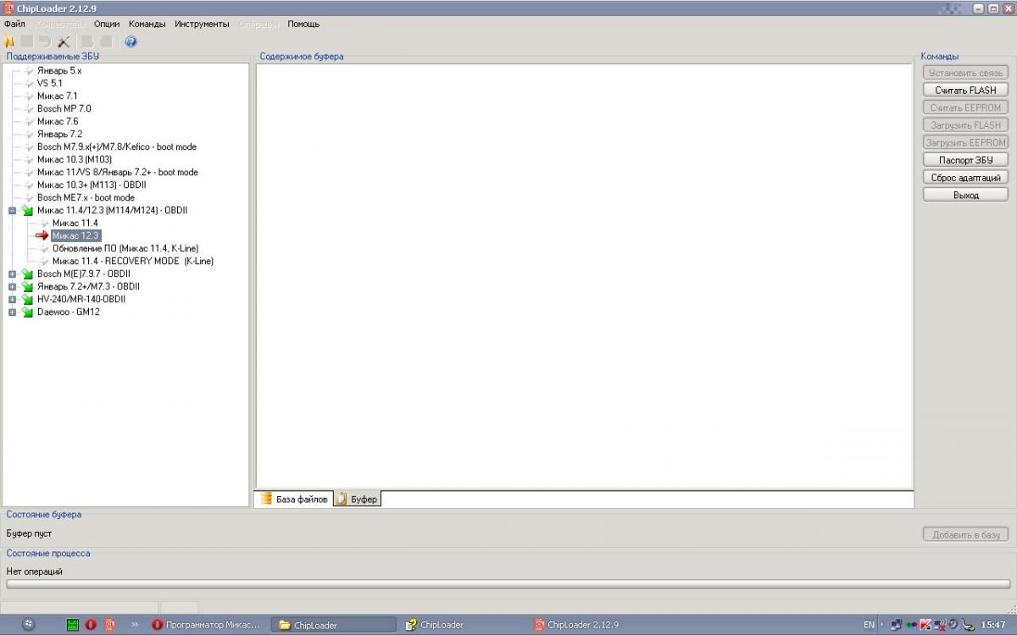This screenshot has width=1017, height=635.
Task: Open the Опции menu
Action: [x=106, y=24]
